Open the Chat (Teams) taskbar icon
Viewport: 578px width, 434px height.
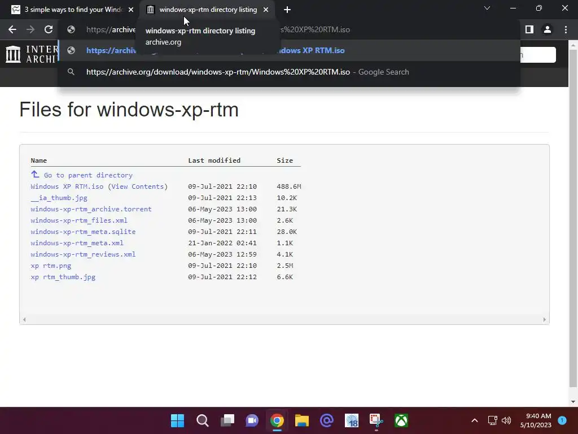[252, 420]
